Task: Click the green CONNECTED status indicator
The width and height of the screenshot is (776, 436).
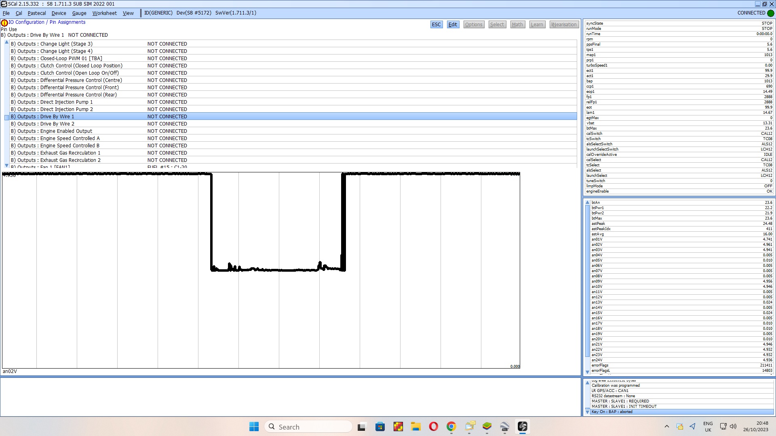Action: point(771,13)
